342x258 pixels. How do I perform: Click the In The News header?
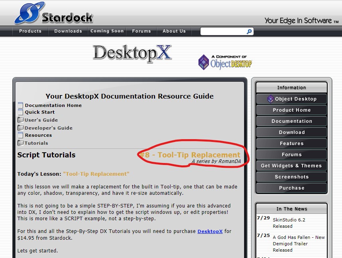pos(292,209)
